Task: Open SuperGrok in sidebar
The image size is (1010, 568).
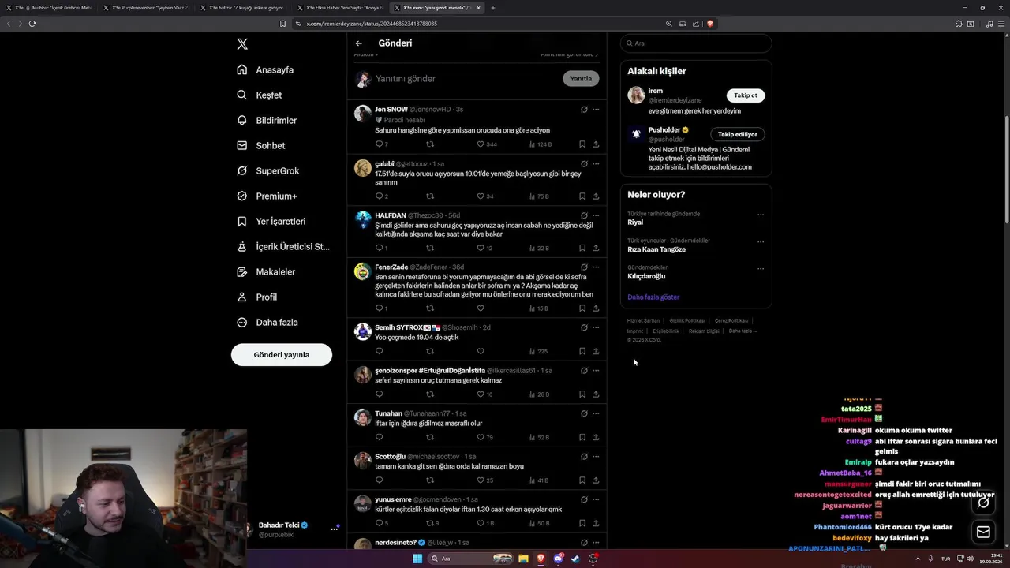Action: pos(268,170)
